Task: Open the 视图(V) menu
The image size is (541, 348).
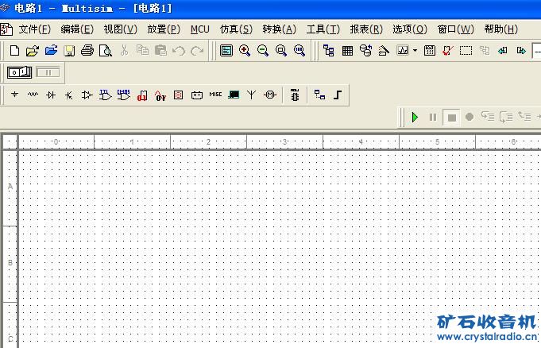Action: pos(121,29)
